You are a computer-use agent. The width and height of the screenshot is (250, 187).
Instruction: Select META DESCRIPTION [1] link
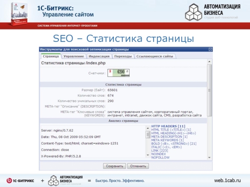169,137
